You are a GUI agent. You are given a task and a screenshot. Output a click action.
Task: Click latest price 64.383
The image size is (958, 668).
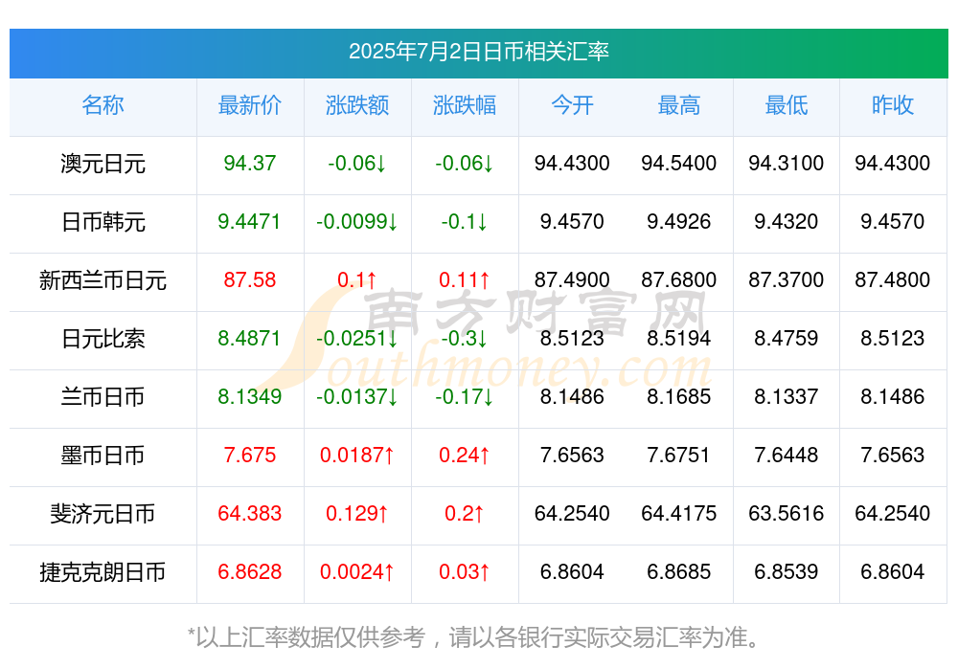click(249, 514)
